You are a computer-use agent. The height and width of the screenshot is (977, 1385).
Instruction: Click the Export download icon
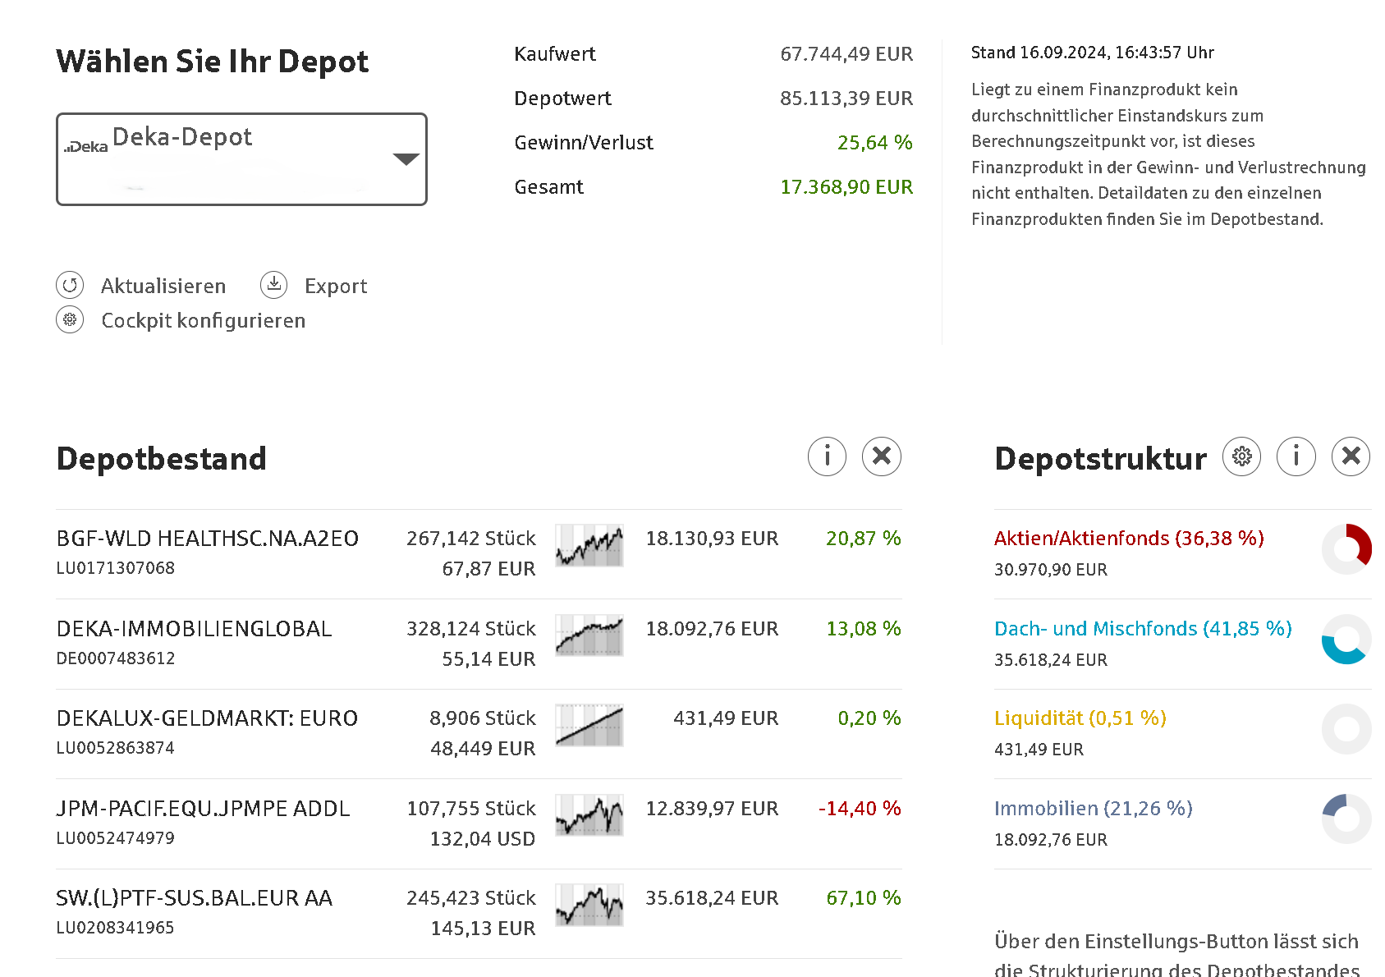[x=273, y=285]
